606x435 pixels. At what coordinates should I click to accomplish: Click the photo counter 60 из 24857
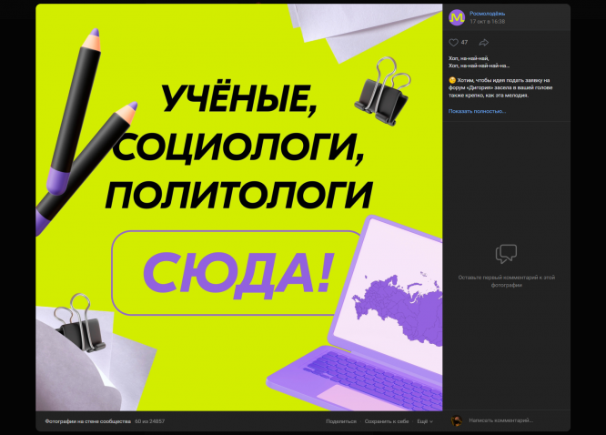pos(149,421)
